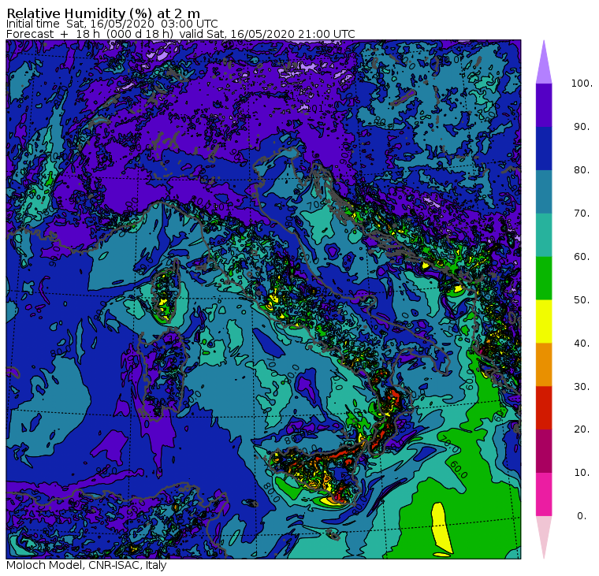Click the 40–50% yellow band in the colorbar
The width and height of the screenshot is (599, 576).
544,321
